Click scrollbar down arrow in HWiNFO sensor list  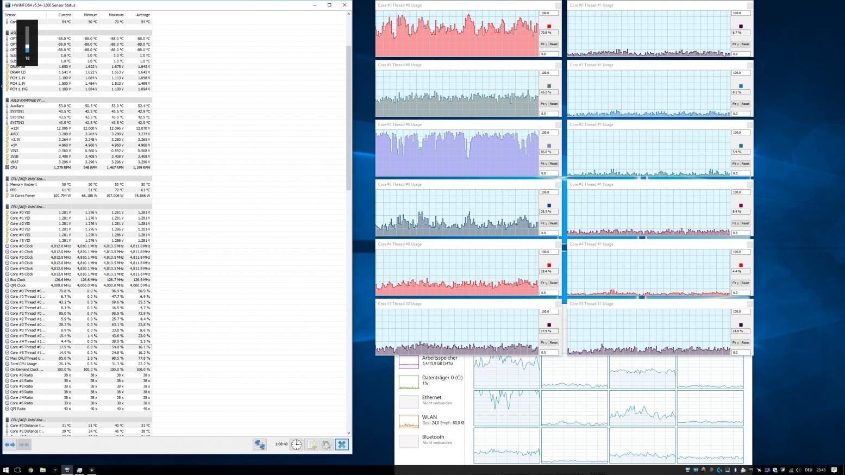click(348, 433)
